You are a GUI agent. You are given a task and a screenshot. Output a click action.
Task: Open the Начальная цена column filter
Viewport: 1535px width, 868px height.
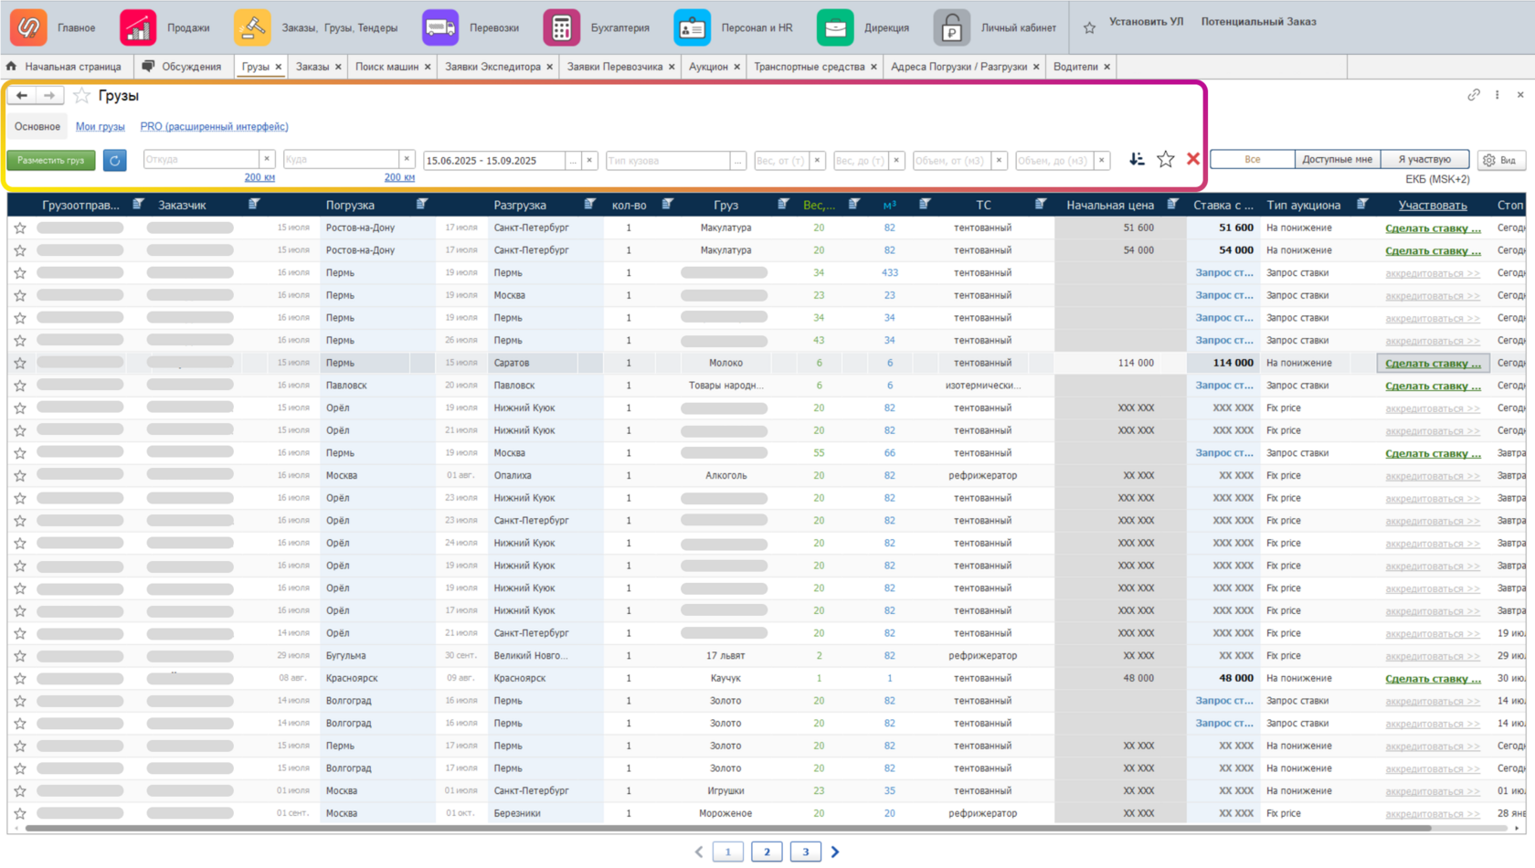click(x=1173, y=204)
